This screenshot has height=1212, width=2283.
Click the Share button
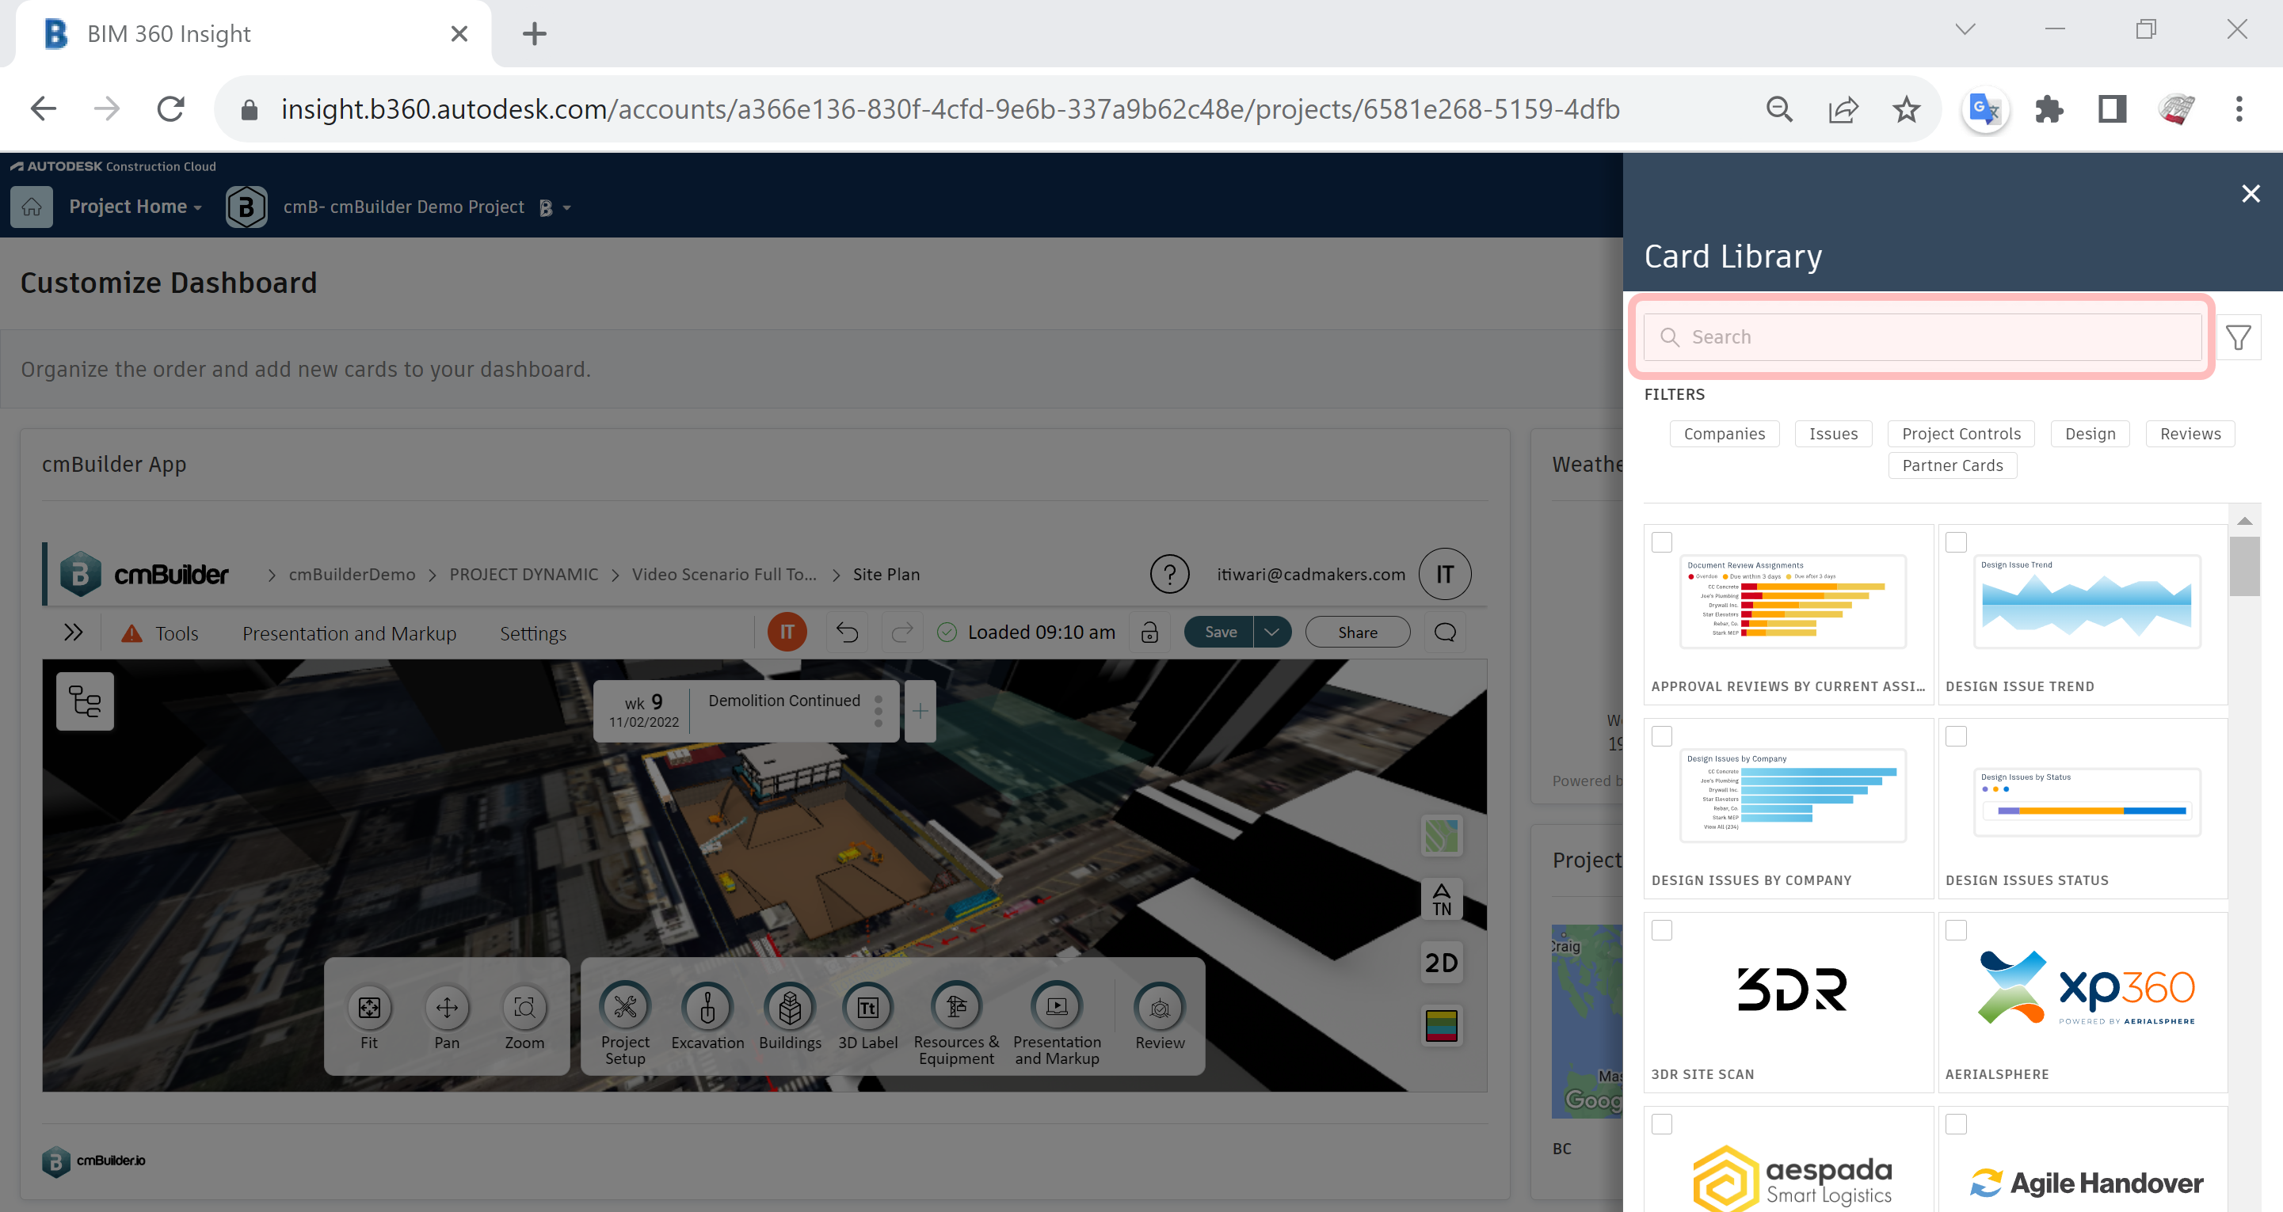click(1357, 632)
